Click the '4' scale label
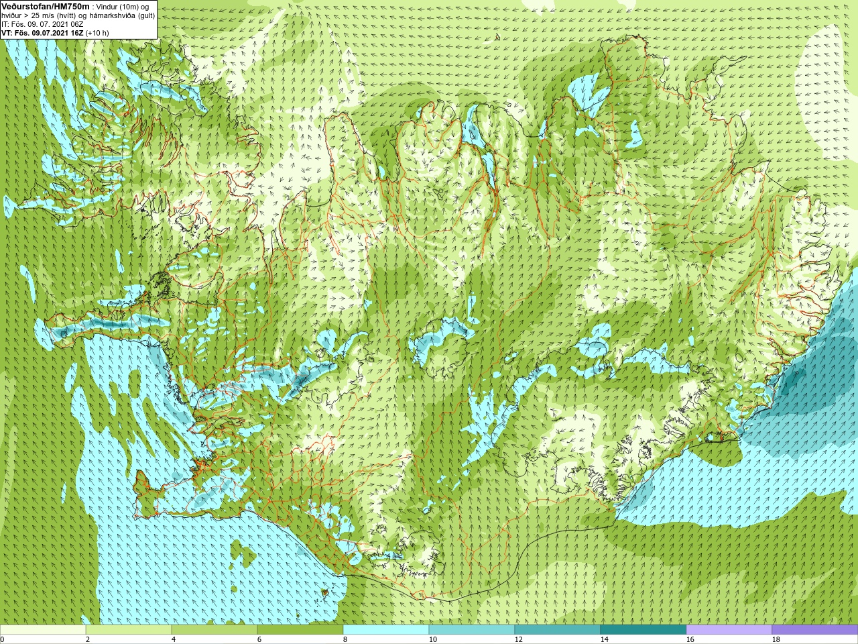 (x=174, y=639)
